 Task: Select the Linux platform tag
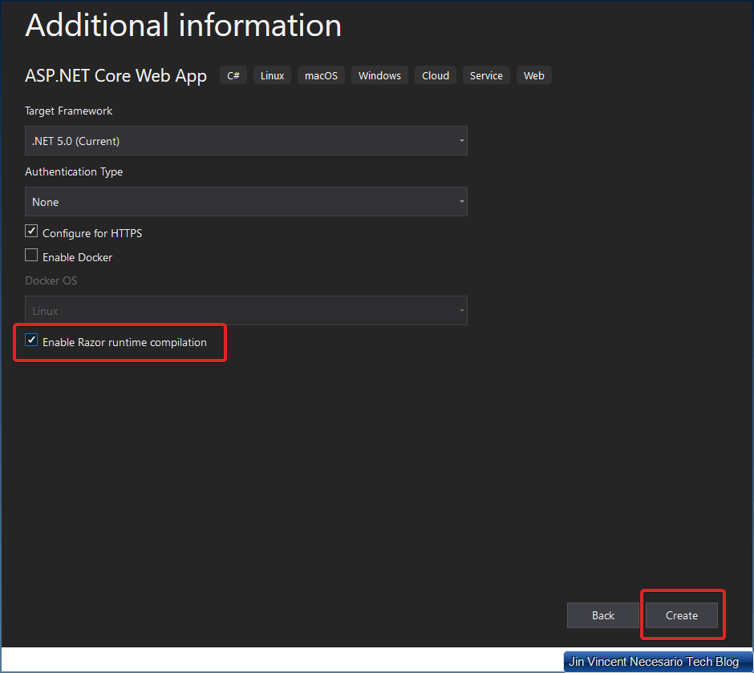(x=273, y=75)
